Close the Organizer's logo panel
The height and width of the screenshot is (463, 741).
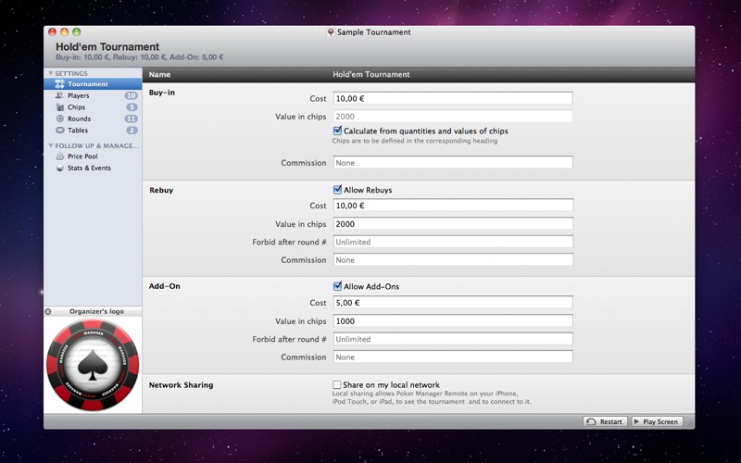48,312
